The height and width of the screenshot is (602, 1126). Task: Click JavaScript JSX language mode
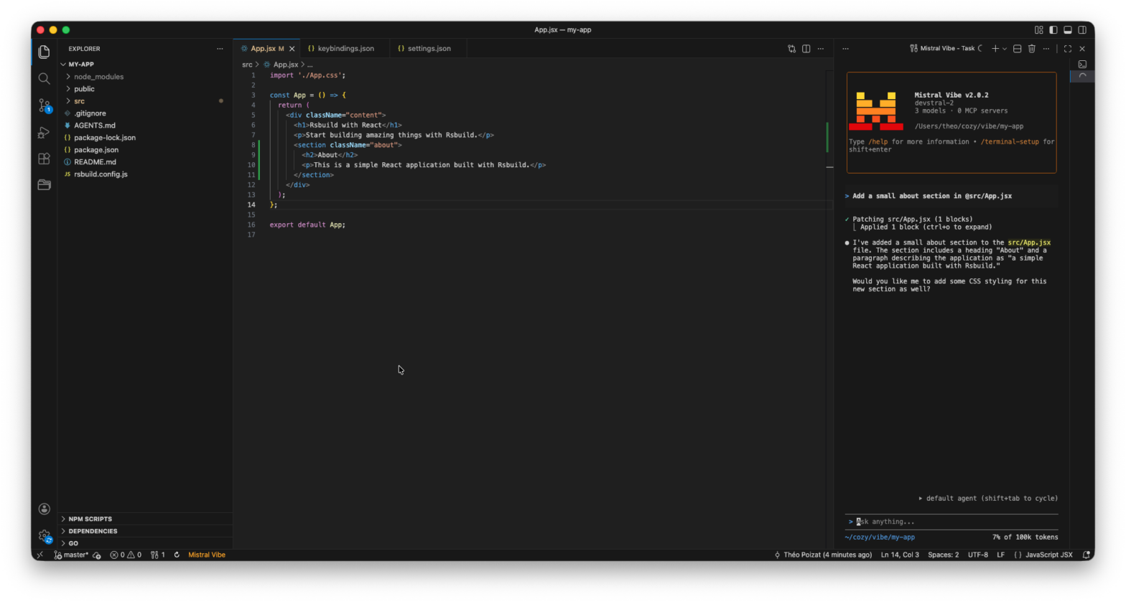coord(1048,555)
